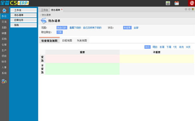Click the first gray circle arrow at tab bar right
Screen dimensions: 195x121
(186, 9)
